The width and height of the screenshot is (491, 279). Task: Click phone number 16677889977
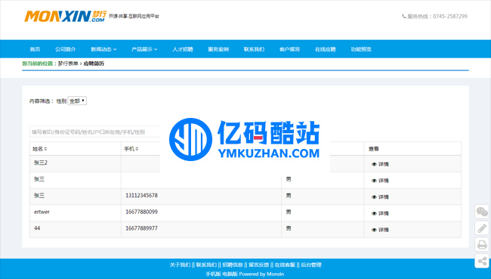pyautogui.click(x=141, y=228)
